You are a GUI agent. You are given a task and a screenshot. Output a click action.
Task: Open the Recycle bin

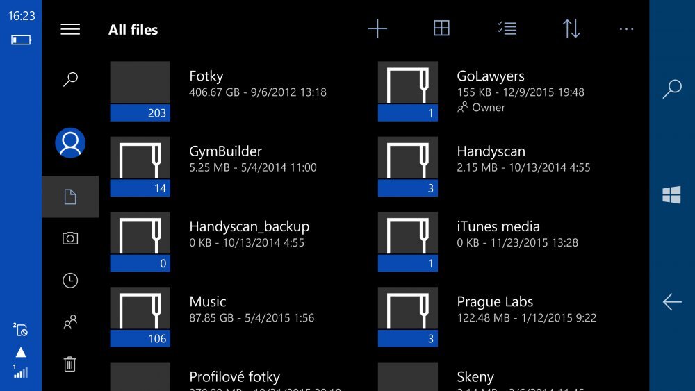(x=70, y=364)
